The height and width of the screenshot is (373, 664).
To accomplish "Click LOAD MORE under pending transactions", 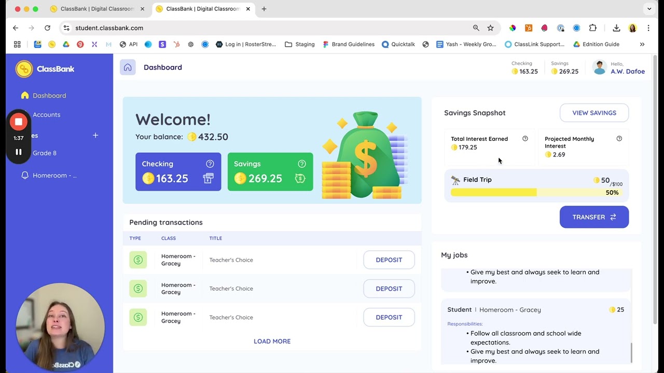I will point(272,341).
